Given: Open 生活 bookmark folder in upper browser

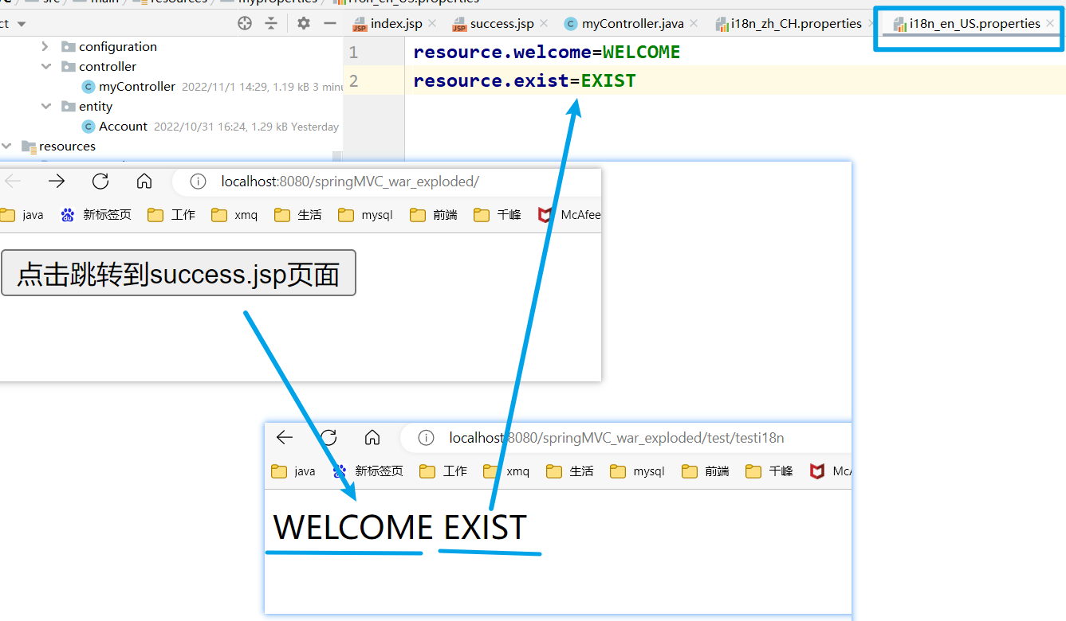Looking at the screenshot, I should pyautogui.click(x=298, y=215).
